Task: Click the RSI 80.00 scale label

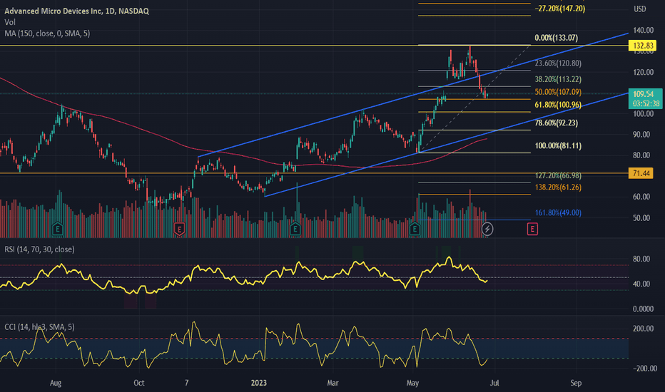Action: [x=641, y=259]
